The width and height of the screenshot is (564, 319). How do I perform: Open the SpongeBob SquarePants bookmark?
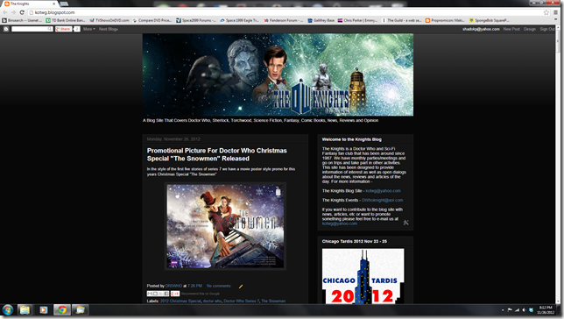pyautogui.click(x=489, y=20)
